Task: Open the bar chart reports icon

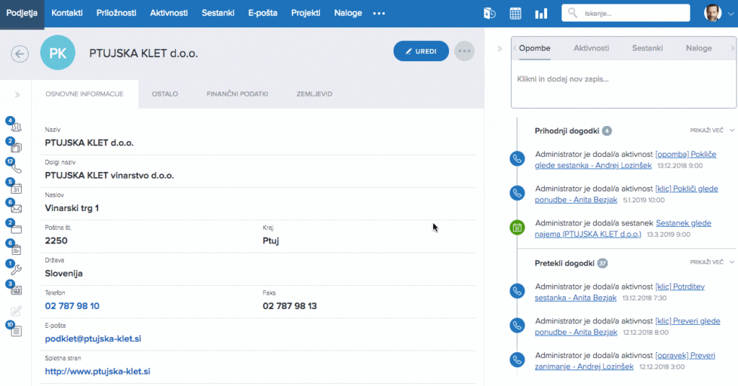Action: click(x=541, y=14)
